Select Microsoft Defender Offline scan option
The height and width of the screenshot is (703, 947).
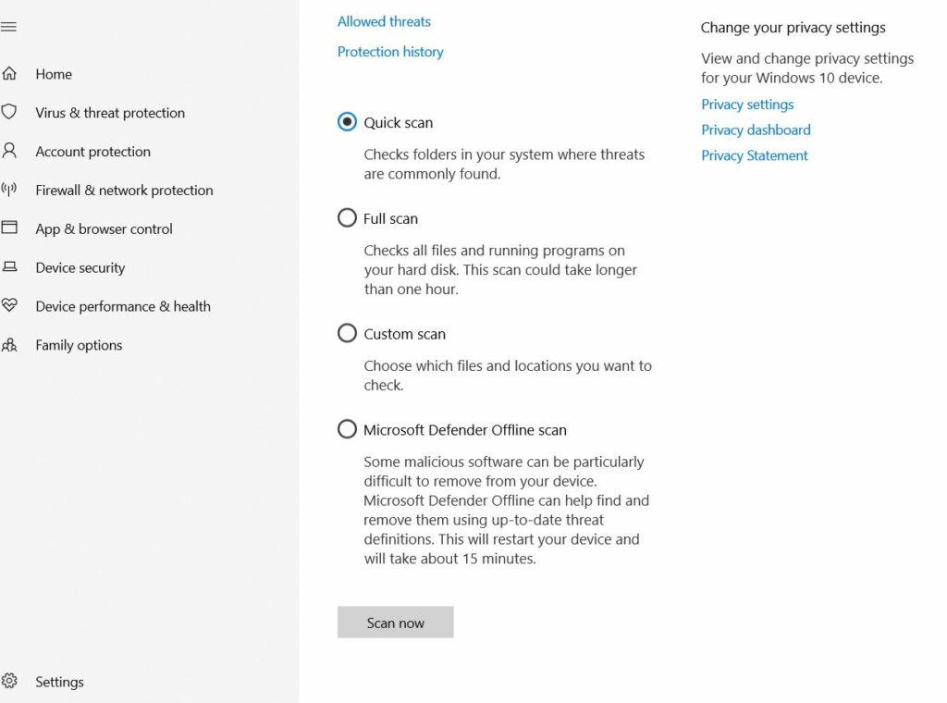(347, 429)
